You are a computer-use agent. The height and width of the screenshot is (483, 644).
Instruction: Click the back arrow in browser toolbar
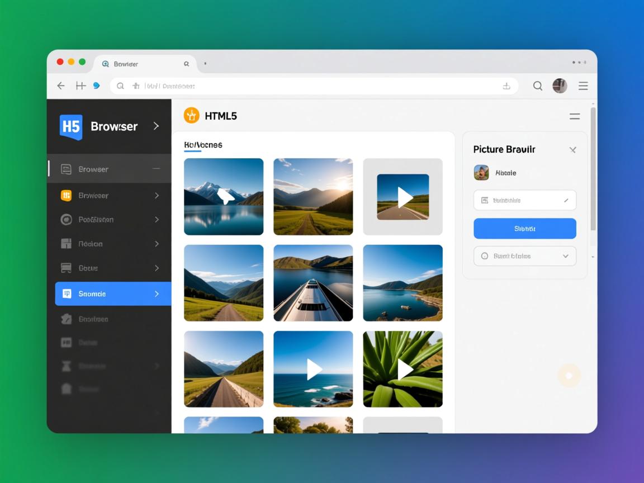pyautogui.click(x=61, y=86)
